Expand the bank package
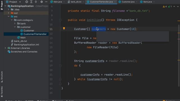The height and width of the screenshot is (101, 180). click(x=15, y=24)
